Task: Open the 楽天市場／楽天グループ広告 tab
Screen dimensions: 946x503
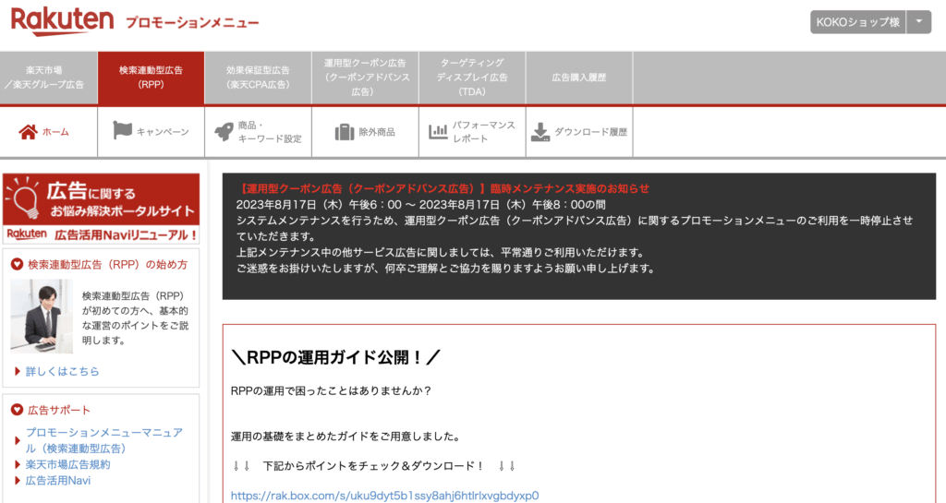Action: pyautogui.click(x=48, y=78)
